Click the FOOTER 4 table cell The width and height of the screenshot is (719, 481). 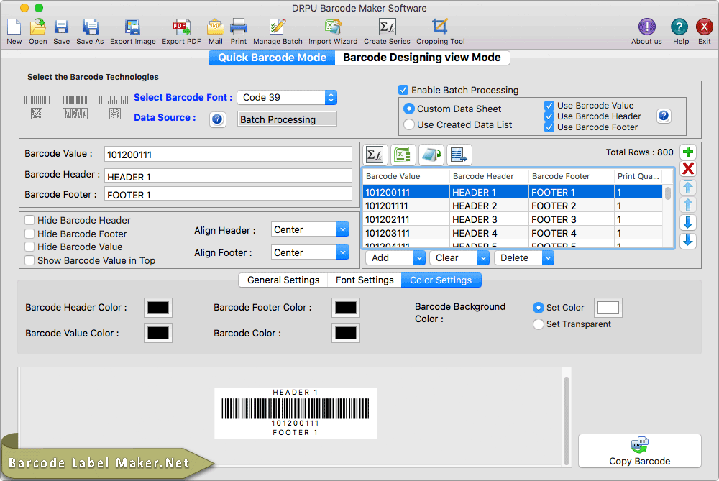click(x=571, y=233)
